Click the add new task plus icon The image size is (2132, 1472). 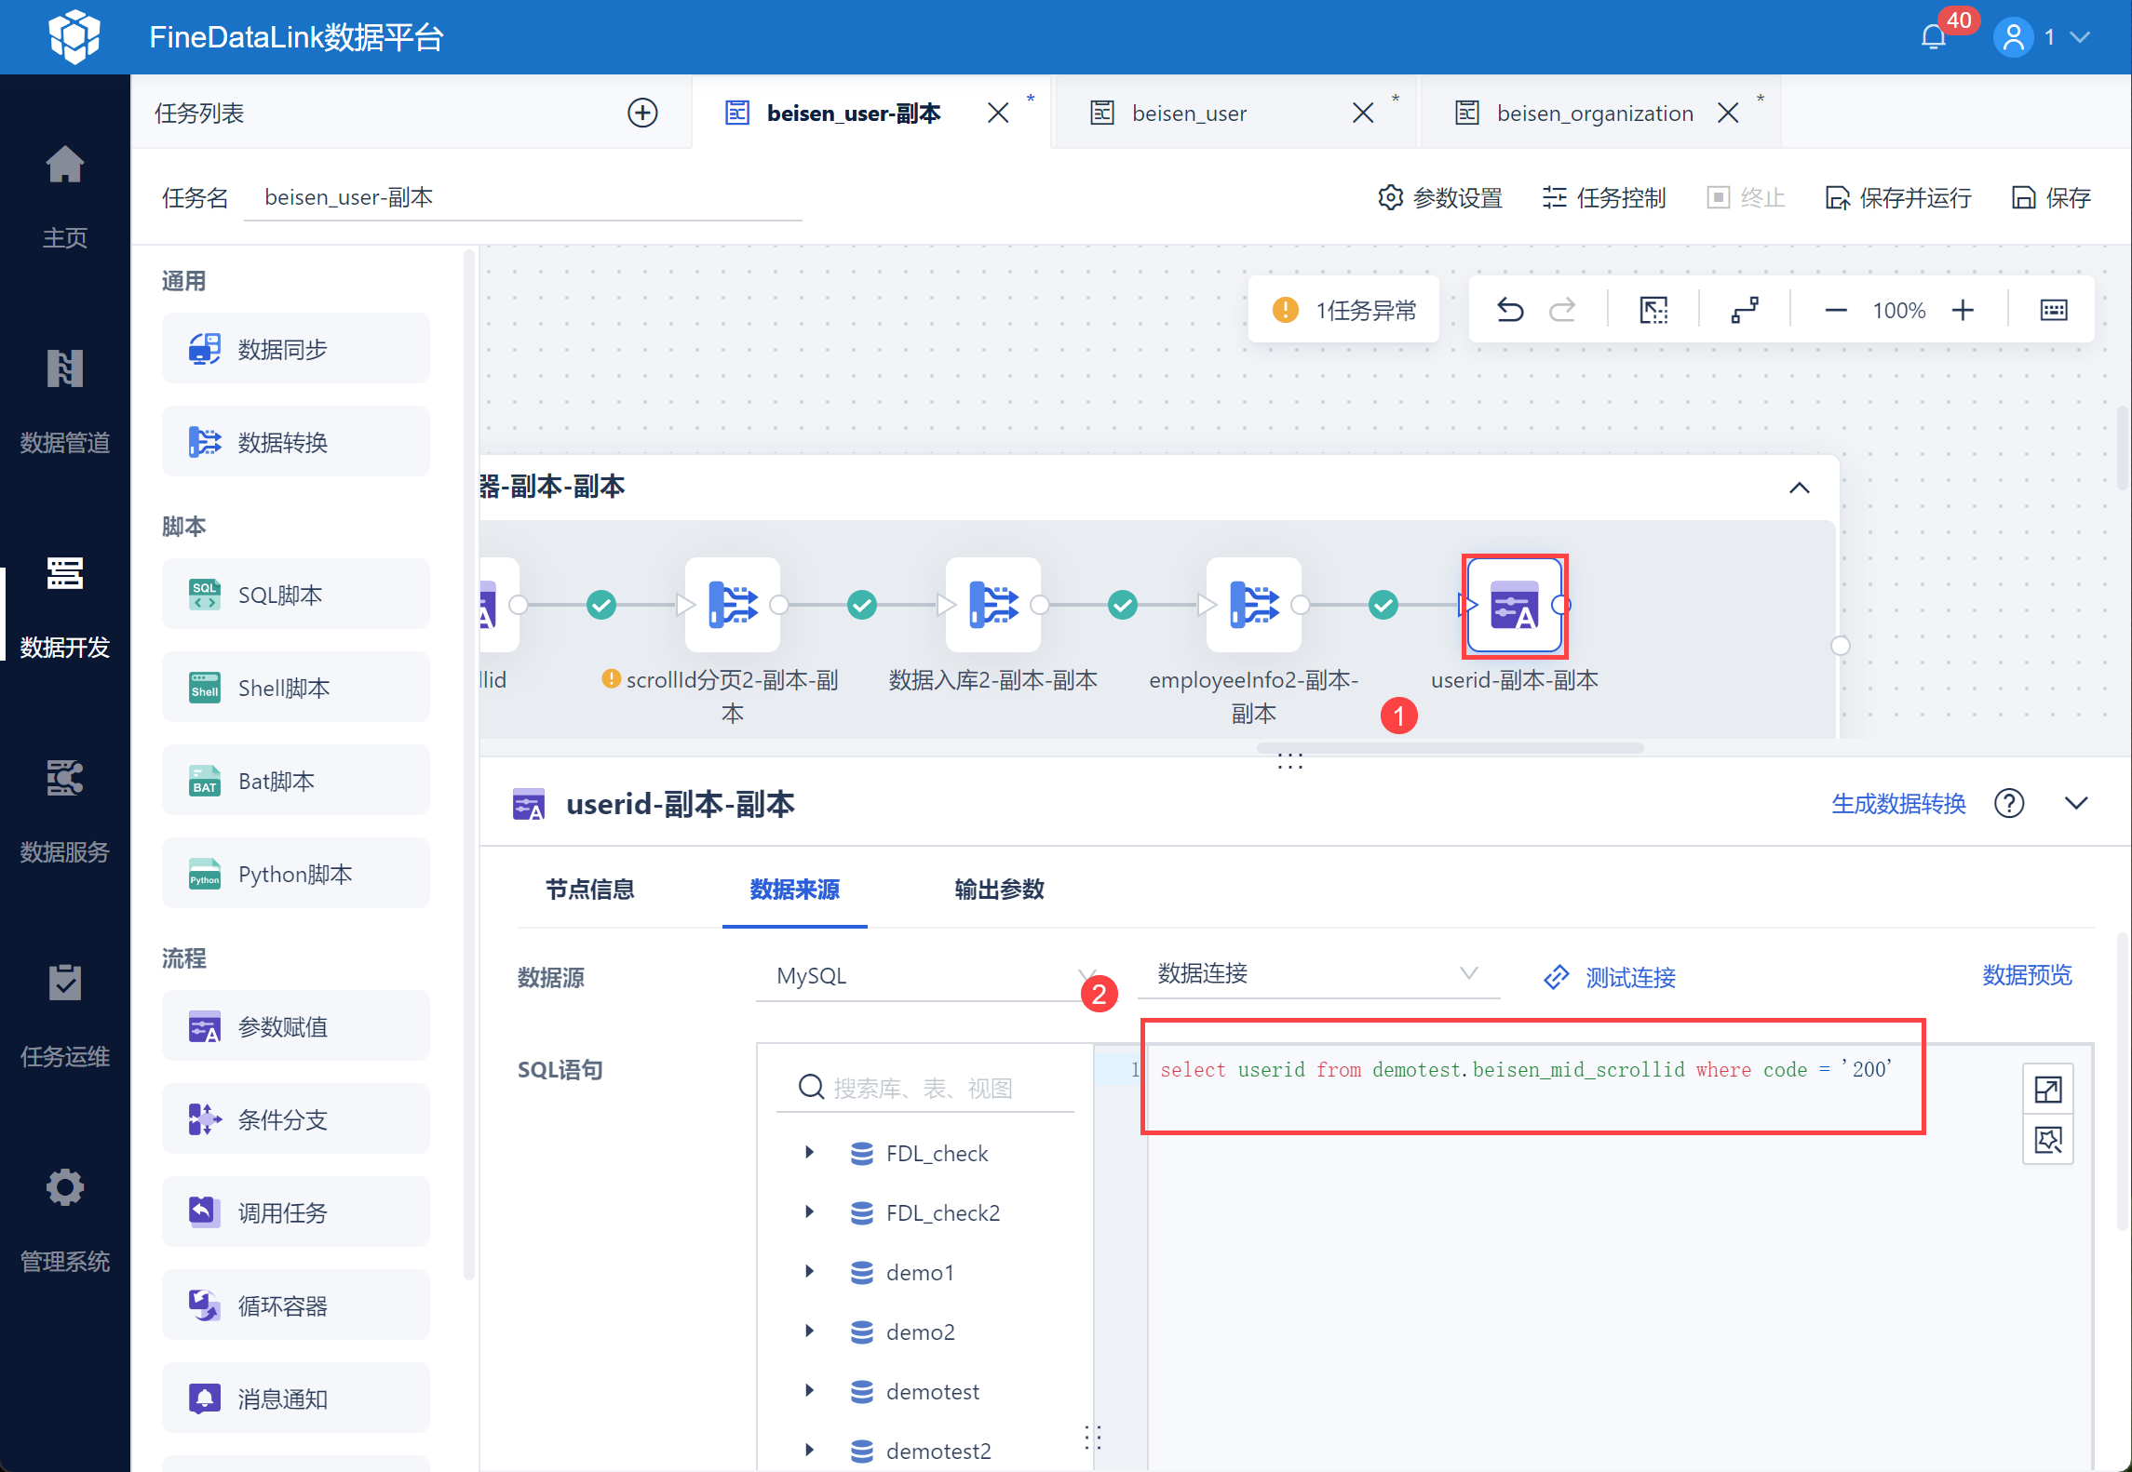tap(642, 113)
